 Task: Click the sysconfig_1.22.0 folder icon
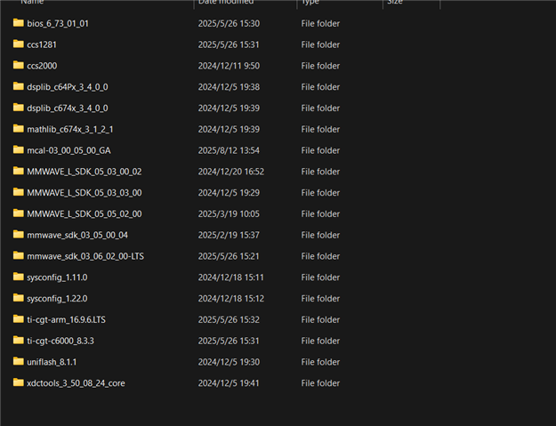19,298
